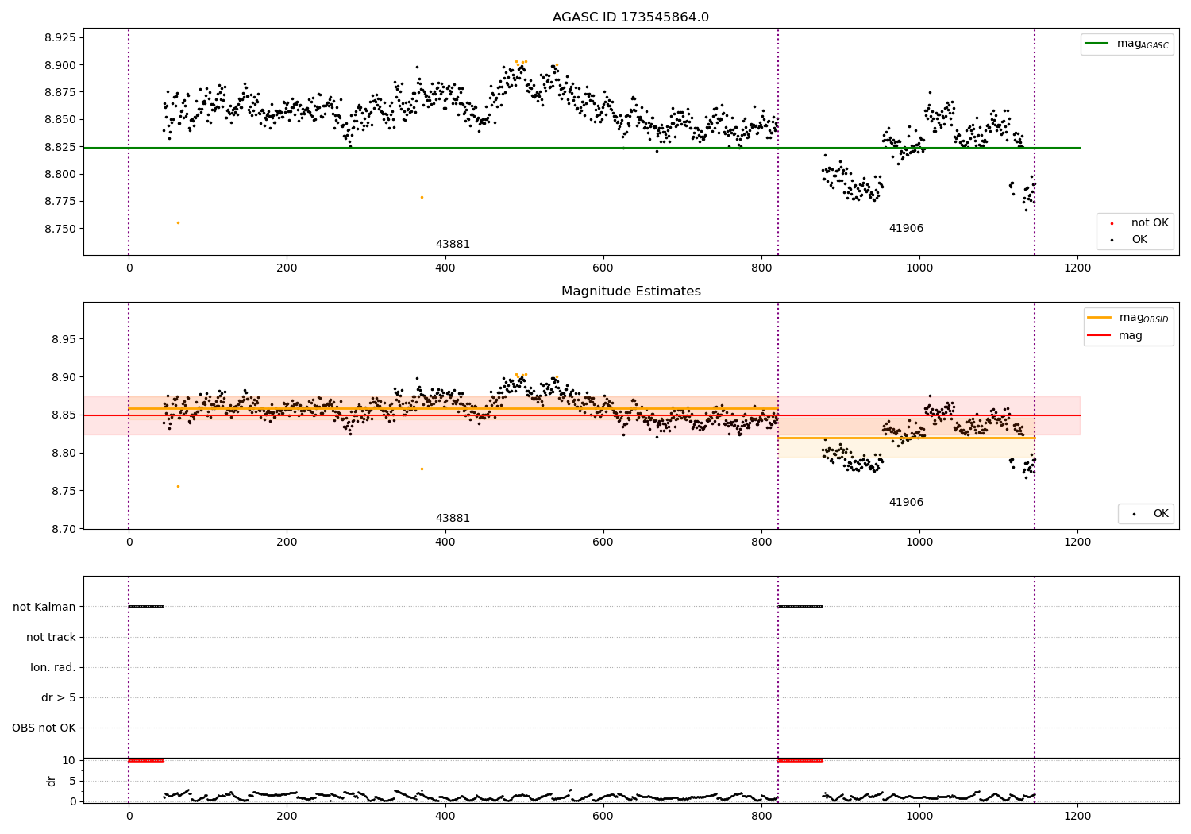Click x-tick 400 under the bottom plot
1191x834 pixels.
[x=445, y=816]
